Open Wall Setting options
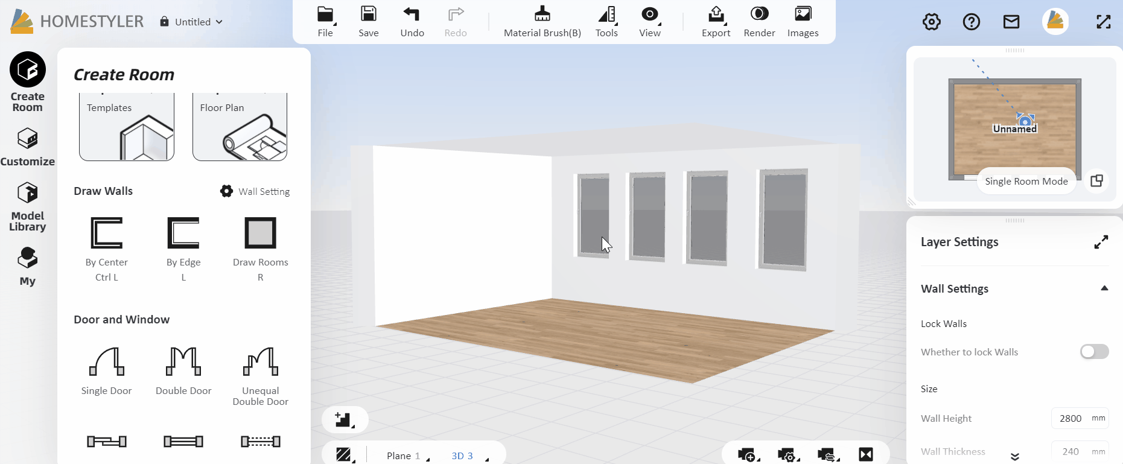The image size is (1123, 464). coord(255,191)
